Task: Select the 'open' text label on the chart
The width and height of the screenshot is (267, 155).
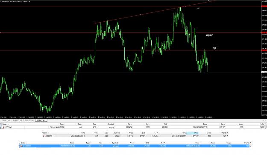Action: coord(210,35)
